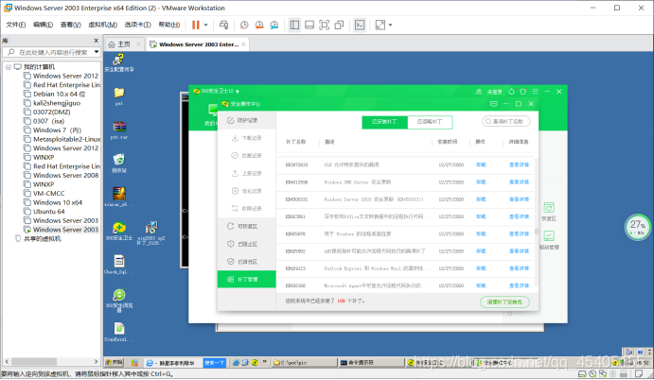
Task: Toggle the thumbnail bar view
Action: [x=309, y=25]
